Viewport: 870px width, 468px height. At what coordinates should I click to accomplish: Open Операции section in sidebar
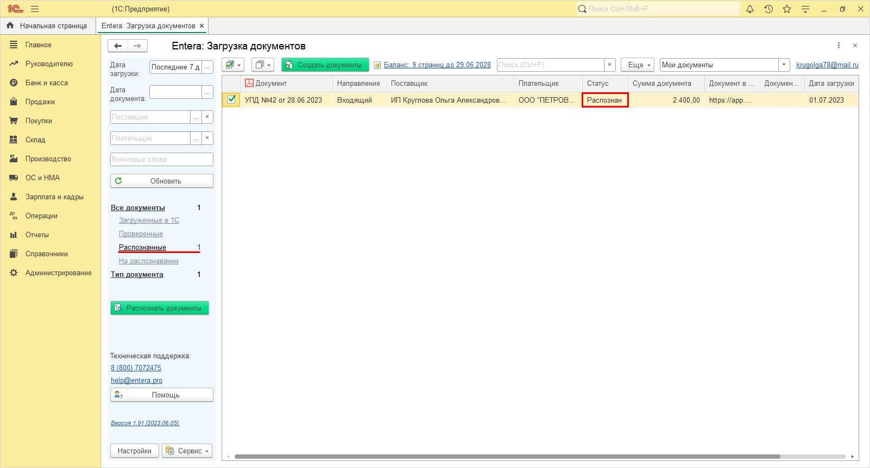click(x=51, y=216)
